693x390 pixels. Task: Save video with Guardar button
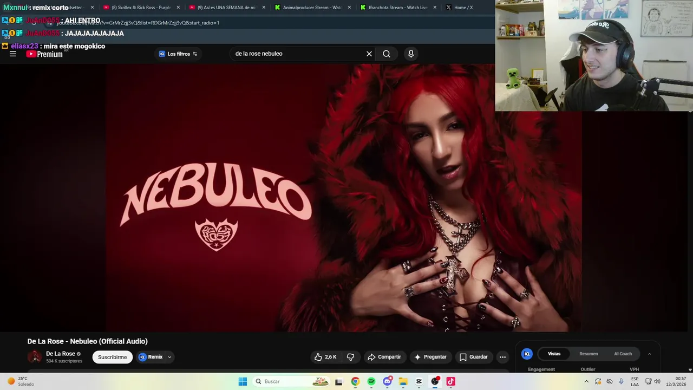point(474,357)
